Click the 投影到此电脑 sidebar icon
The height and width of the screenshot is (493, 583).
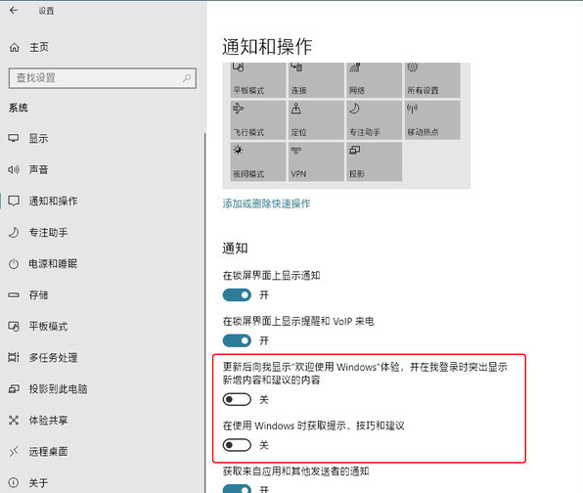(14, 389)
